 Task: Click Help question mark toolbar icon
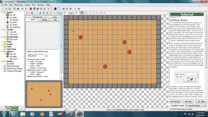click(x=79, y=9)
